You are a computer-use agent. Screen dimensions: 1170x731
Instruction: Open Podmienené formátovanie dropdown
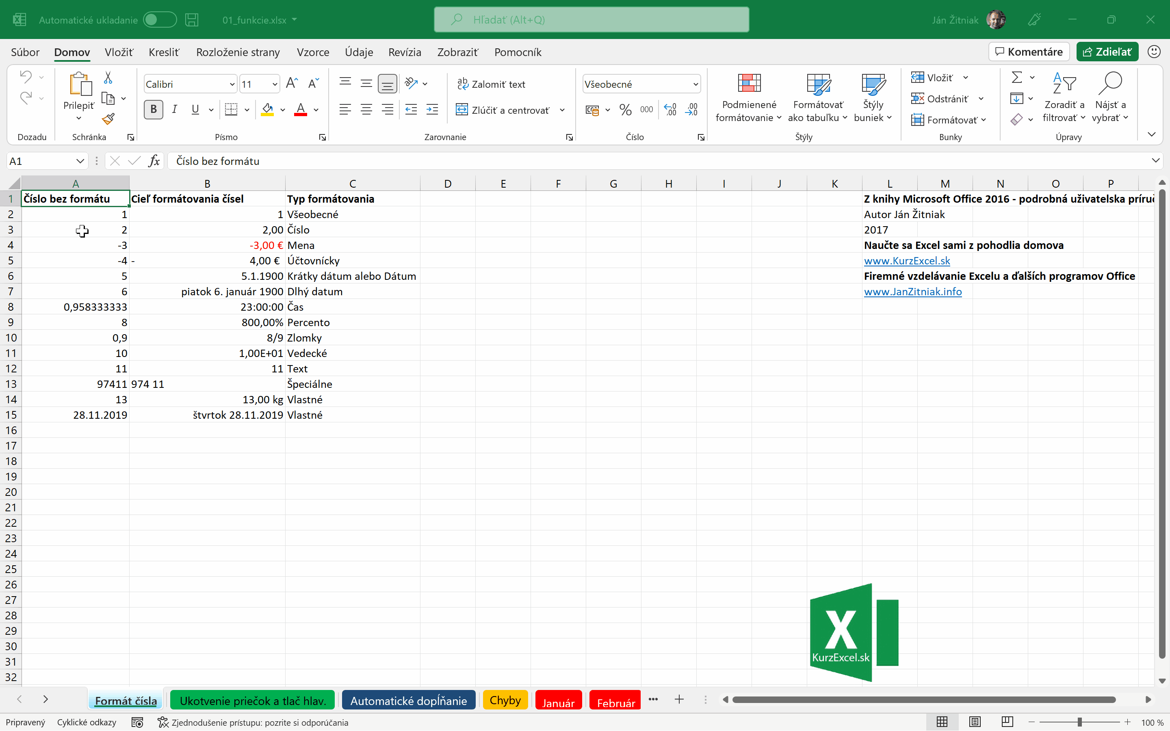(748, 98)
